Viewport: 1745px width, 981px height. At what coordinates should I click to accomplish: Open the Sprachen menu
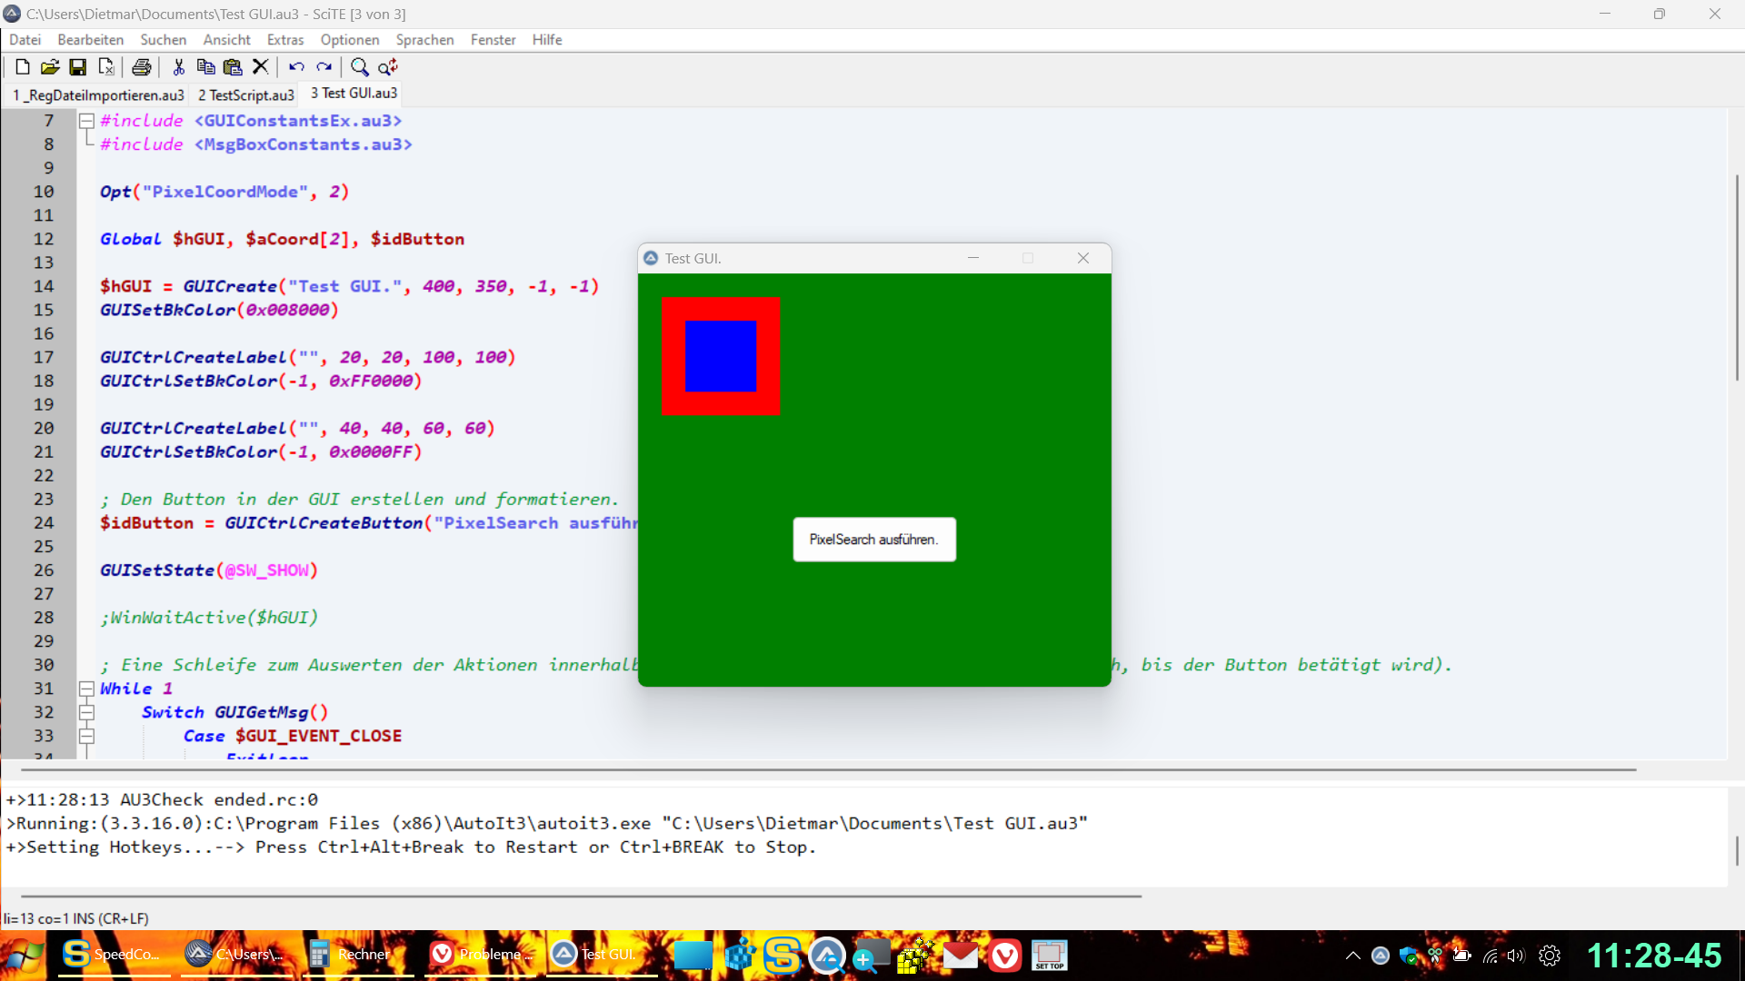[424, 40]
